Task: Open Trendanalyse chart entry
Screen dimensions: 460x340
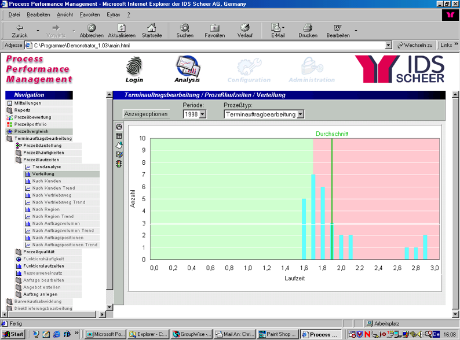Action: [x=61, y=167]
